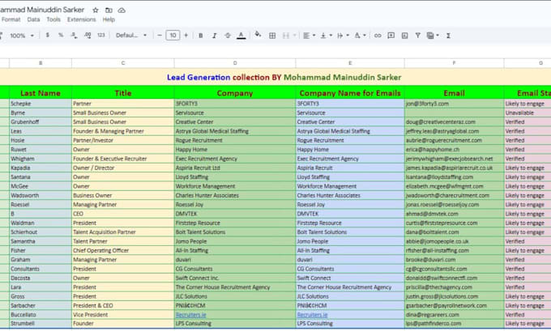Select The Corner House Recruitment Agency in Company

tap(235, 287)
